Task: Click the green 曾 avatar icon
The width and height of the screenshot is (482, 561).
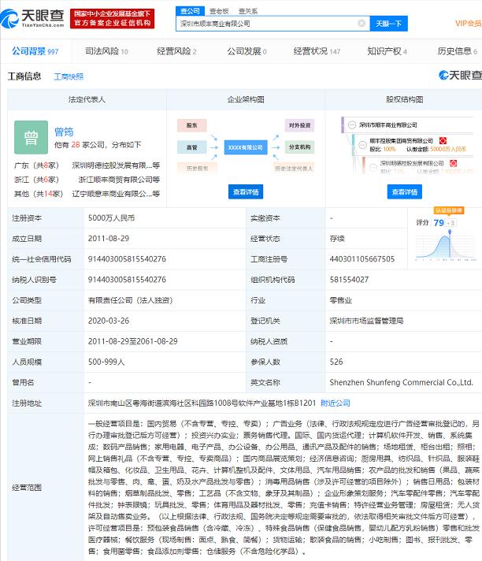Action: coord(31,137)
